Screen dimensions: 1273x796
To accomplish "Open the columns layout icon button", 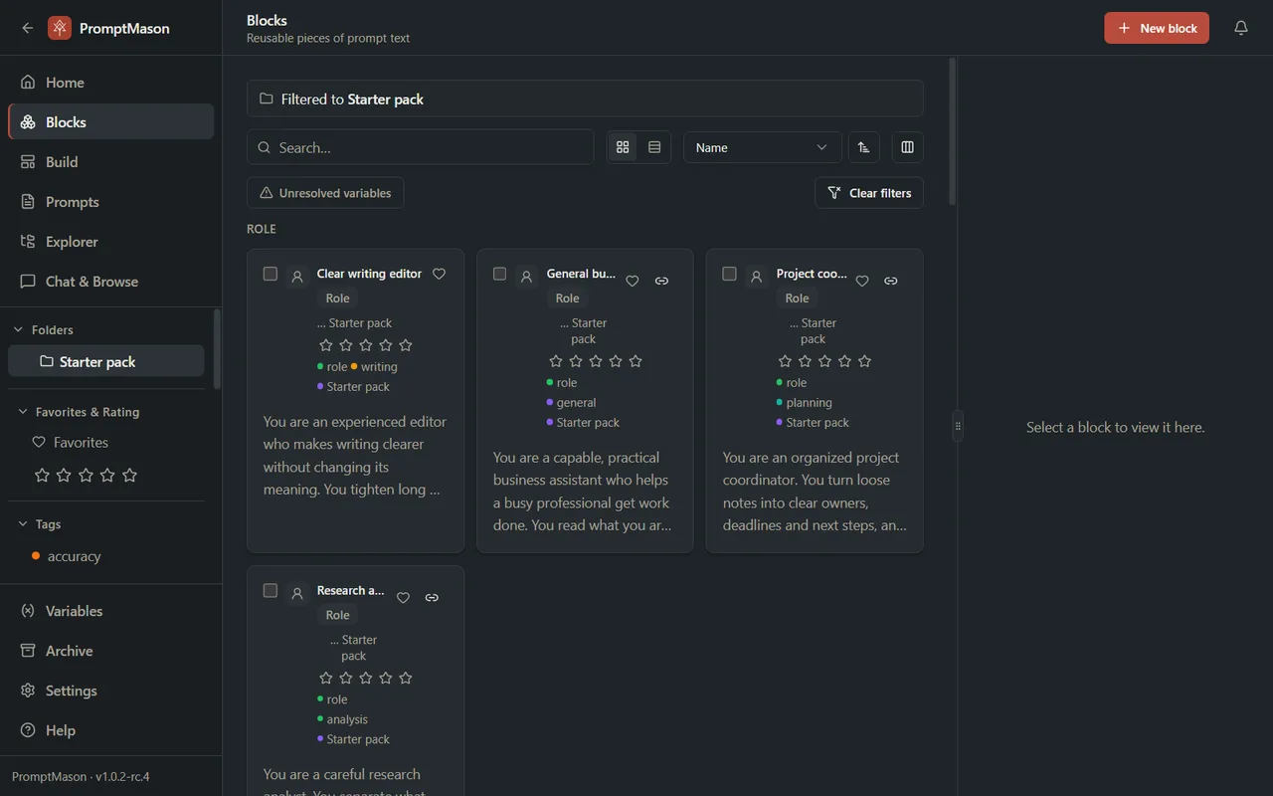I will tap(907, 147).
